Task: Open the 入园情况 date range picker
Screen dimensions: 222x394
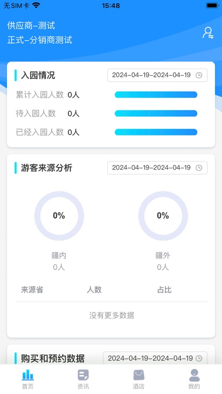Action: point(157,75)
